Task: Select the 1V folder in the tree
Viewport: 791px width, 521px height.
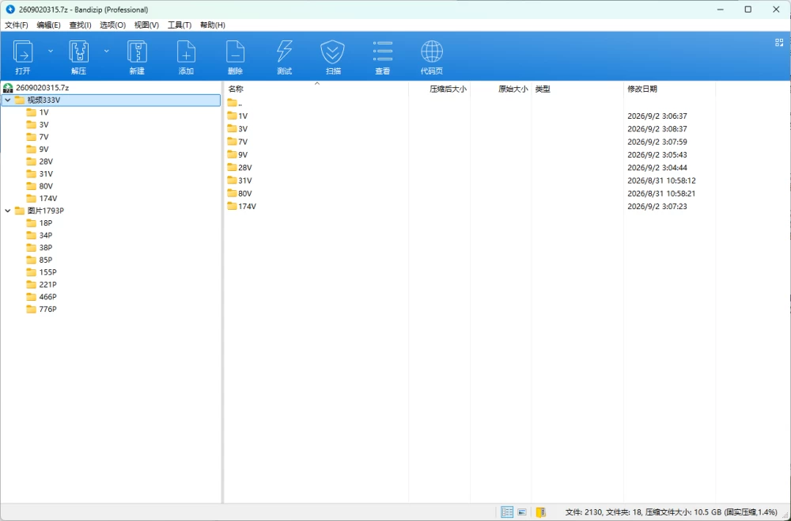Action: 44,112
